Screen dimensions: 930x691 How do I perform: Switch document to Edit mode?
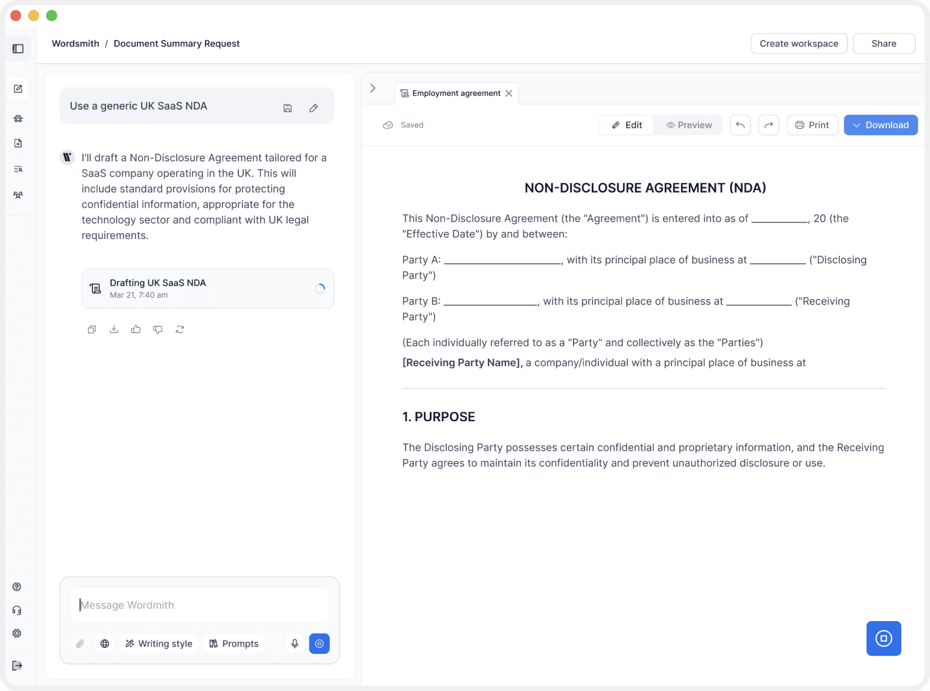tap(627, 125)
